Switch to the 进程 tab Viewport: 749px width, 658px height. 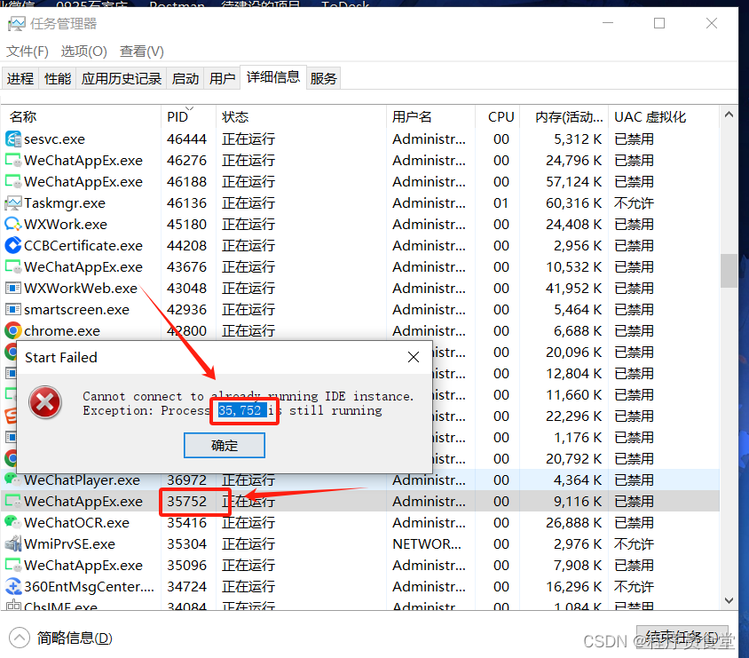point(20,78)
